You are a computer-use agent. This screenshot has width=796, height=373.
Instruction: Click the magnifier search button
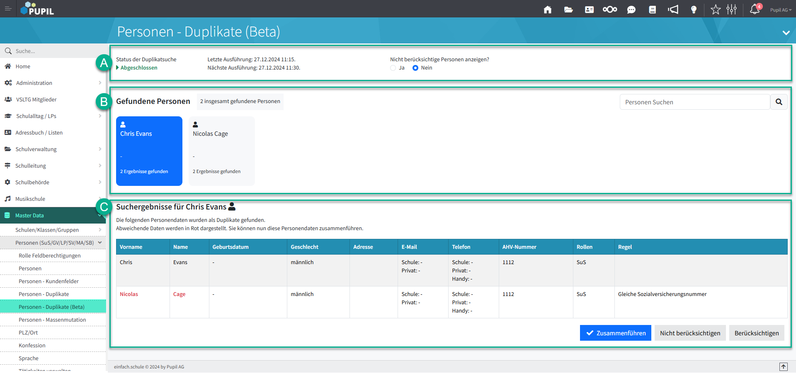click(x=779, y=102)
